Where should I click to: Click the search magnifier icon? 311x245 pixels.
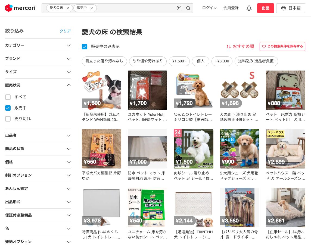click(188, 8)
